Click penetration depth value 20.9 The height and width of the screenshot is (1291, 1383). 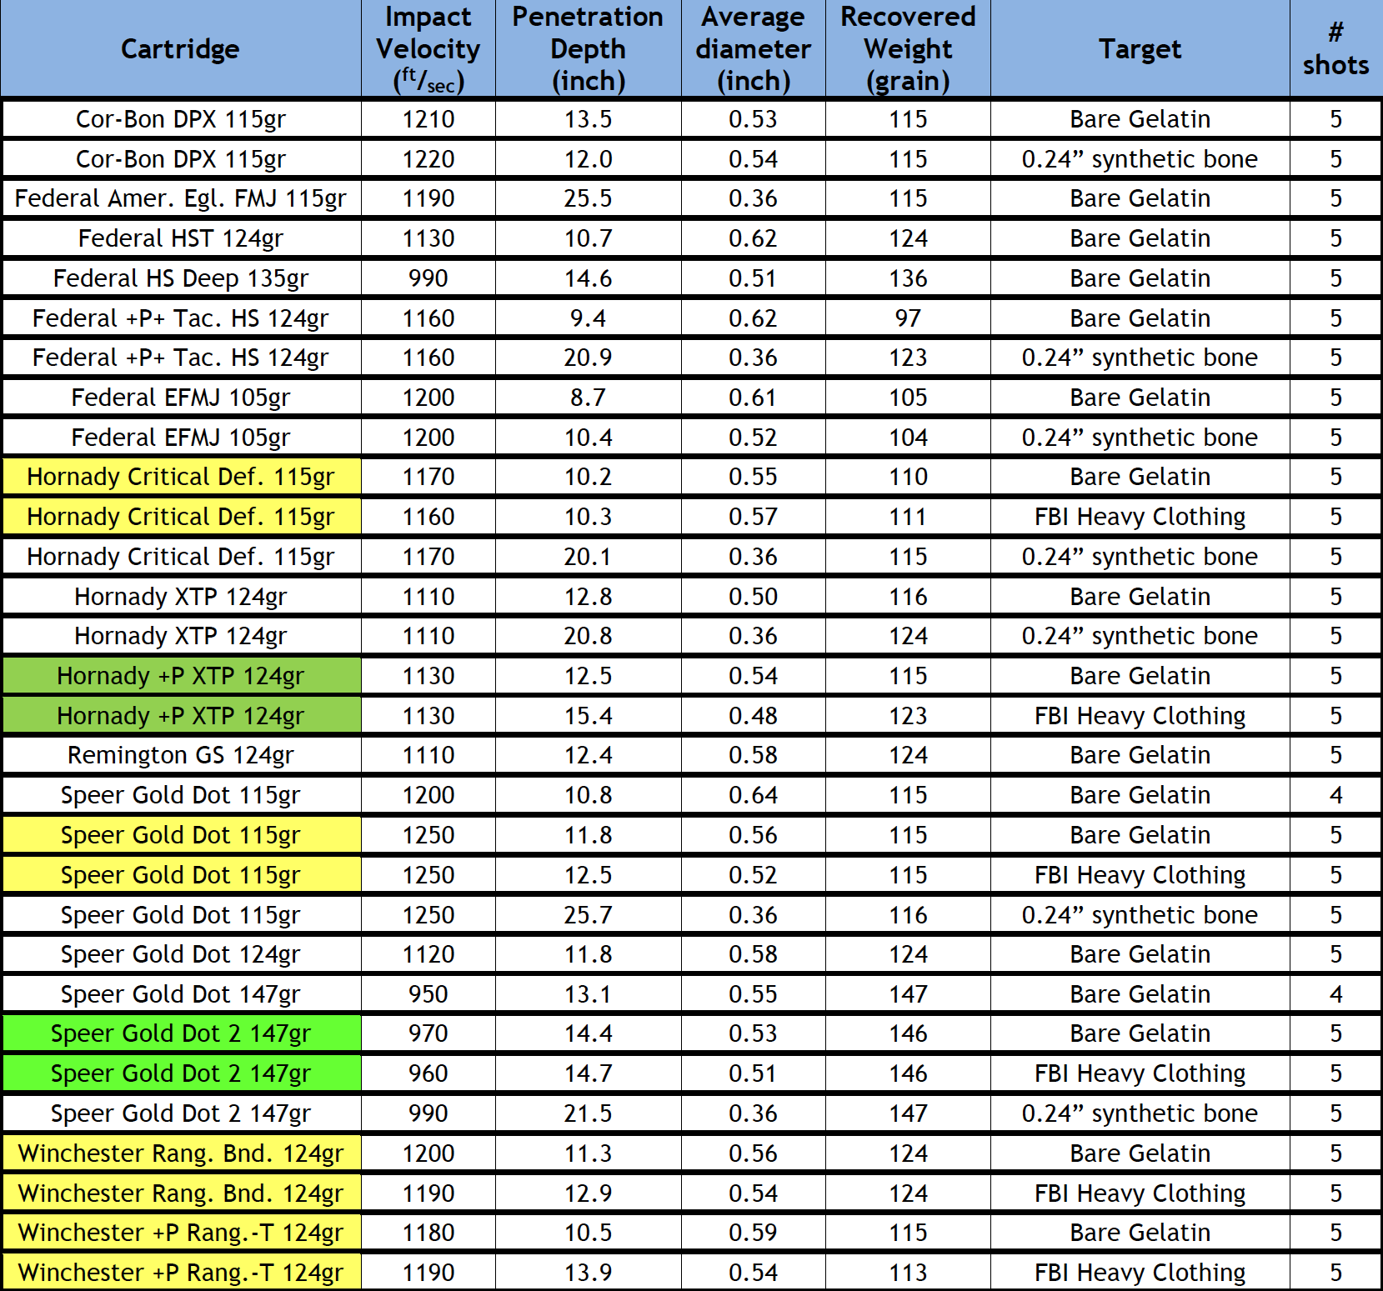coord(588,358)
